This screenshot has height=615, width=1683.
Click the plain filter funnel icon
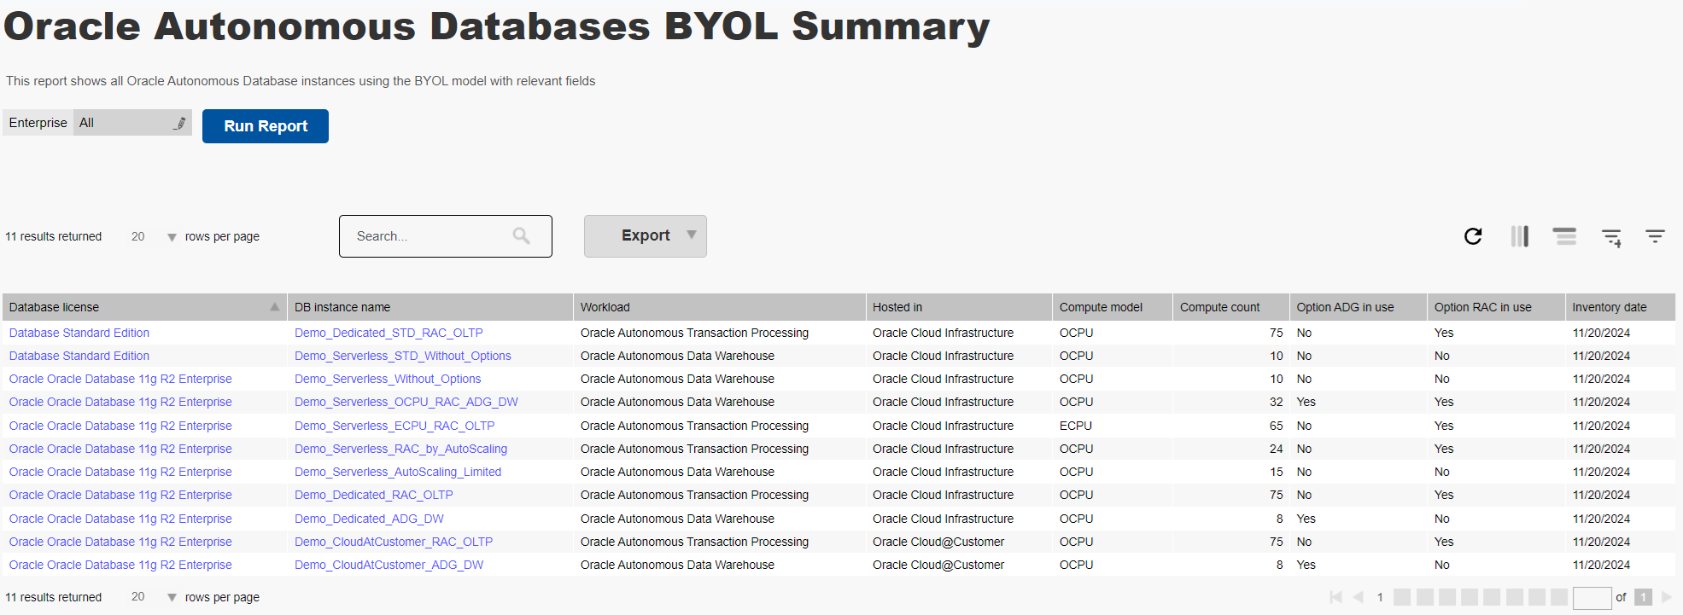tap(1655, 236)
